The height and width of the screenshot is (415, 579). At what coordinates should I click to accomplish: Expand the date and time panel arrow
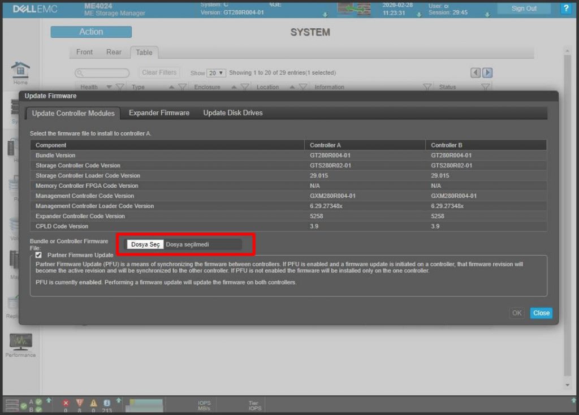click(419, 15)
